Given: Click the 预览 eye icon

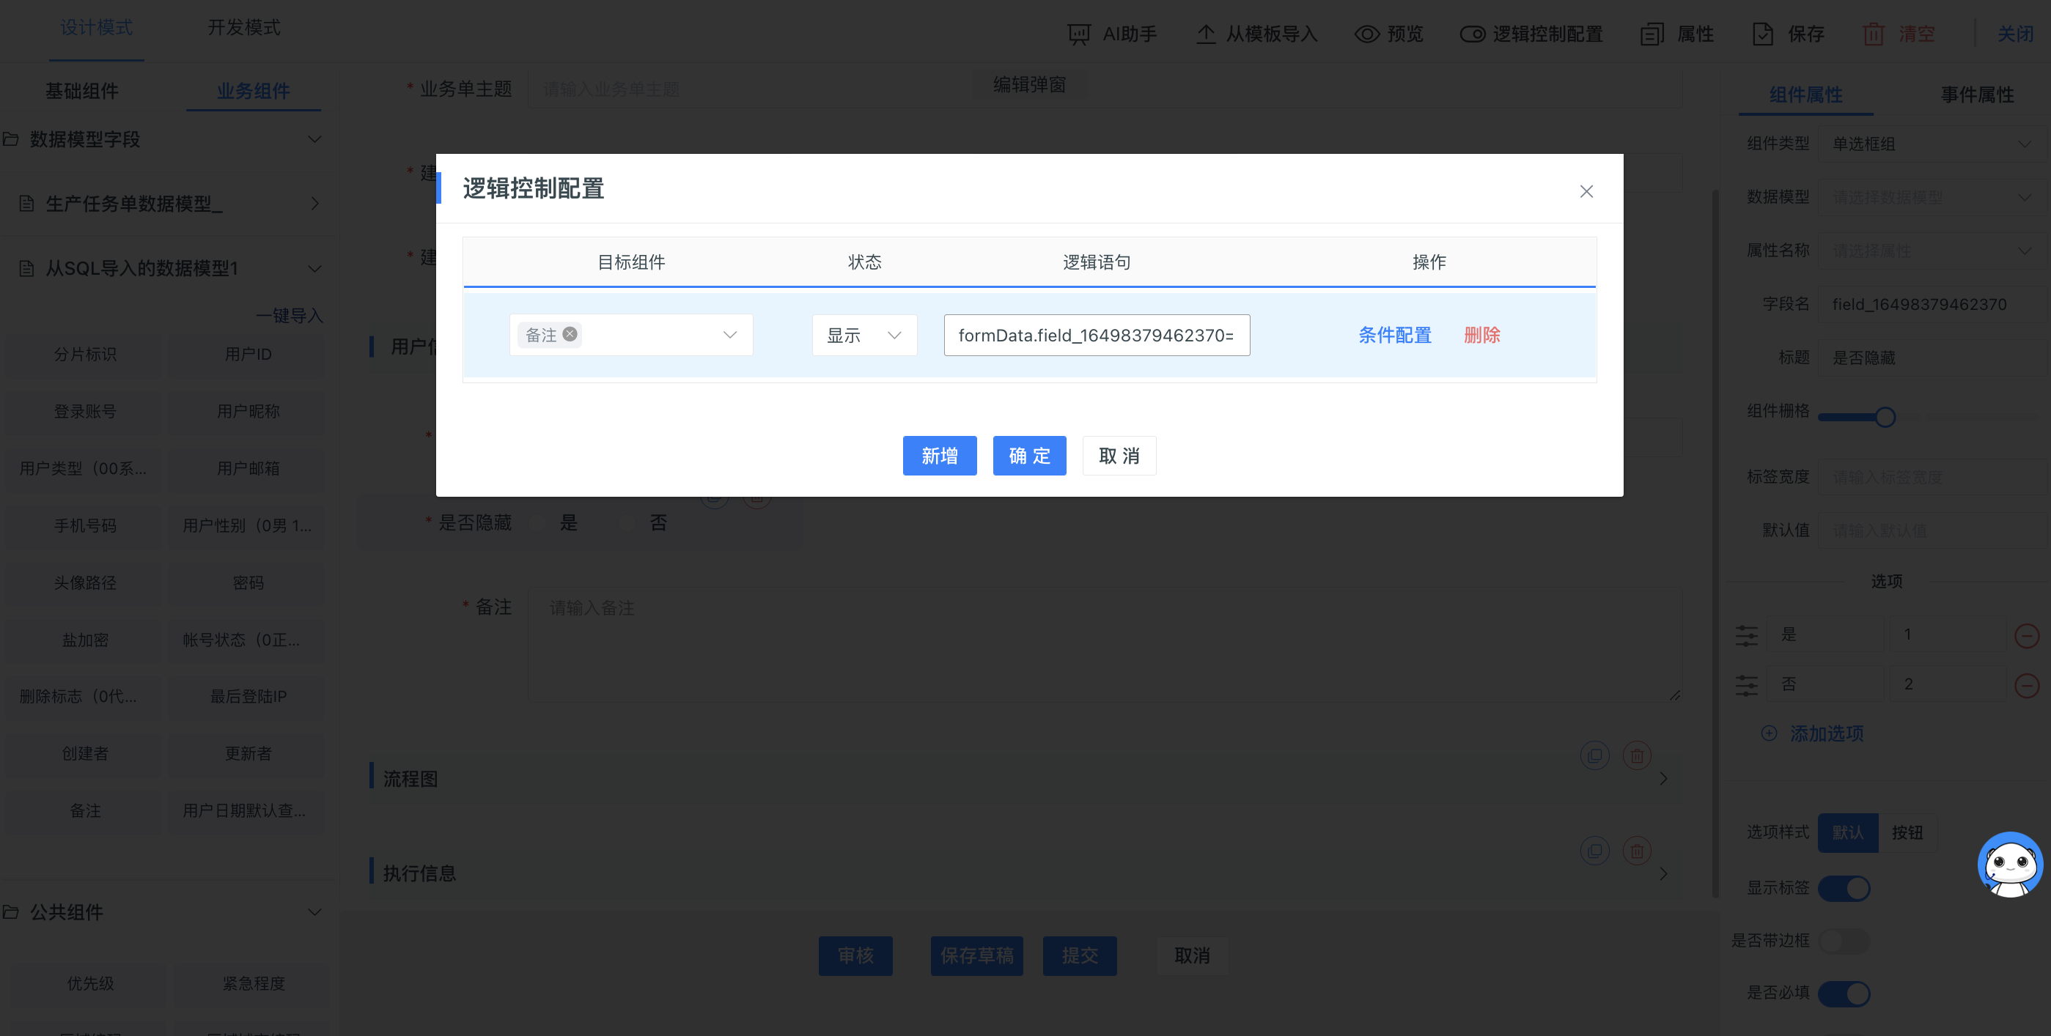Looking at the screenshot, I should (1366, 34).
